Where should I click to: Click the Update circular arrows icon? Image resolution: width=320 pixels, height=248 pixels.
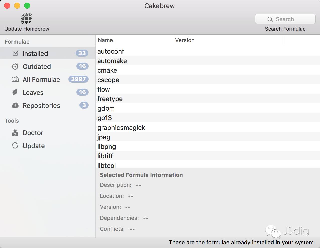15,146
